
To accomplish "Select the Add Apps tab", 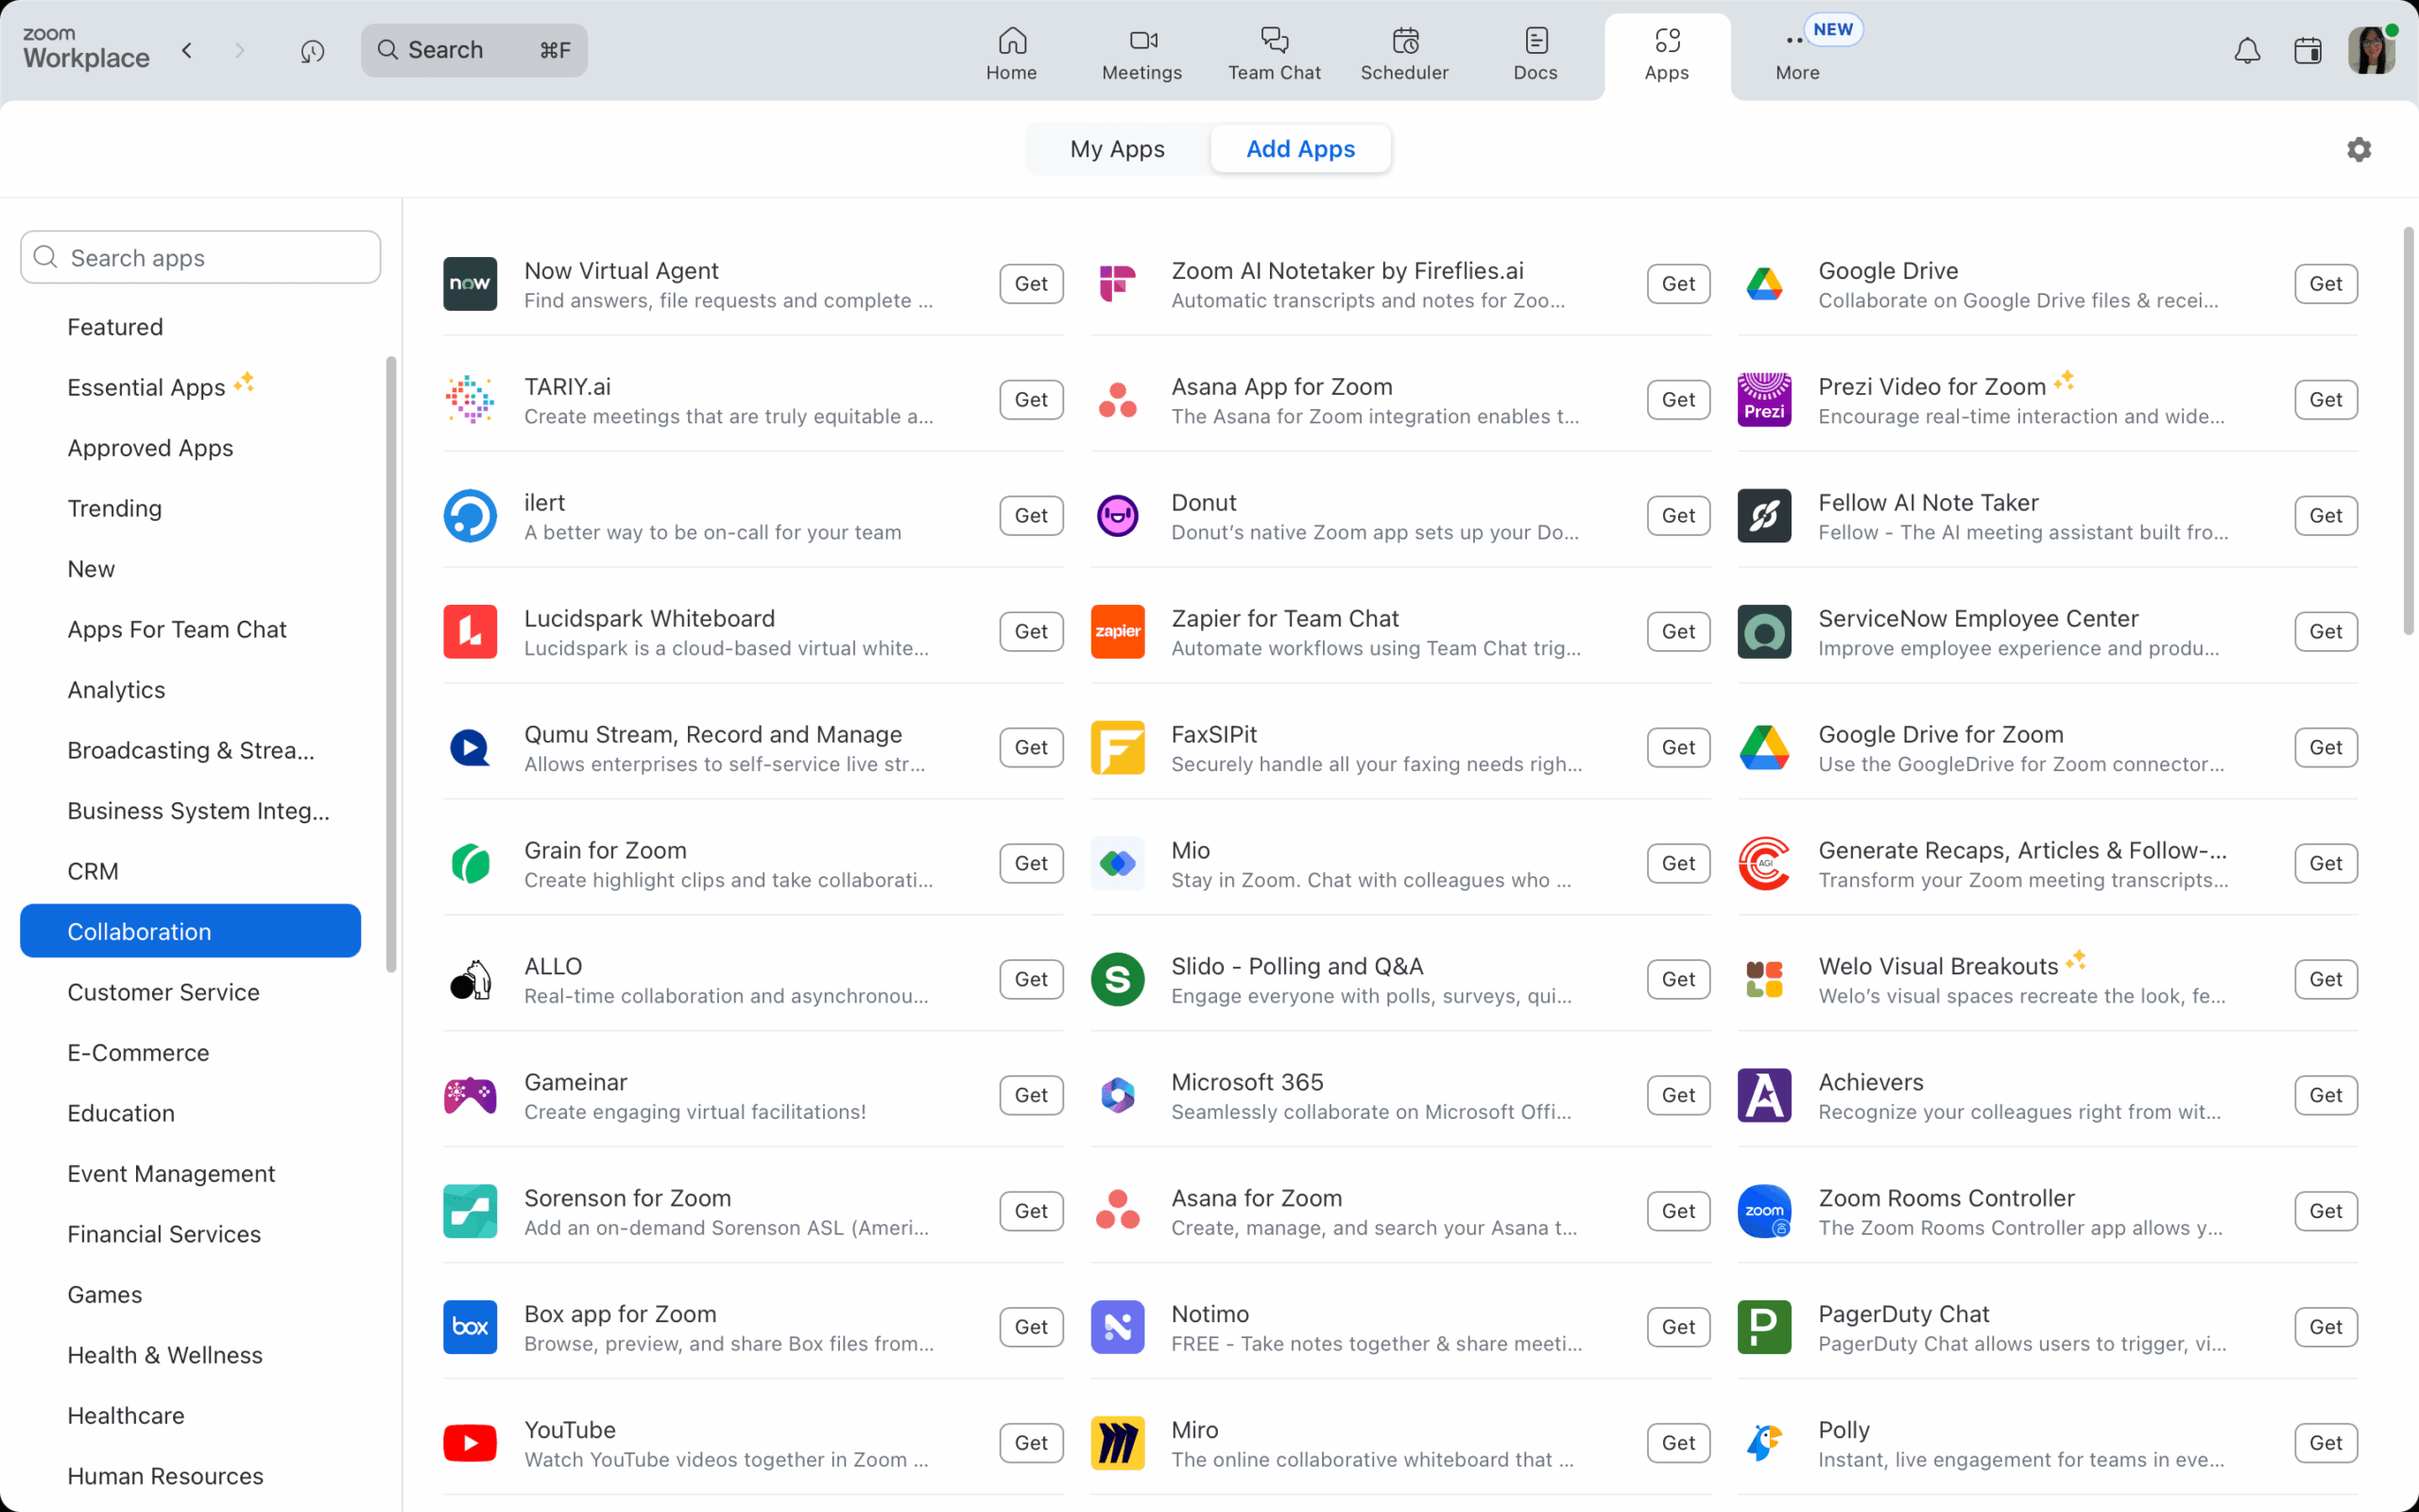I will click(1300, 149).
